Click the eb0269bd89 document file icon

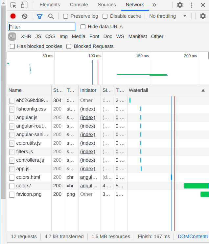12,101
